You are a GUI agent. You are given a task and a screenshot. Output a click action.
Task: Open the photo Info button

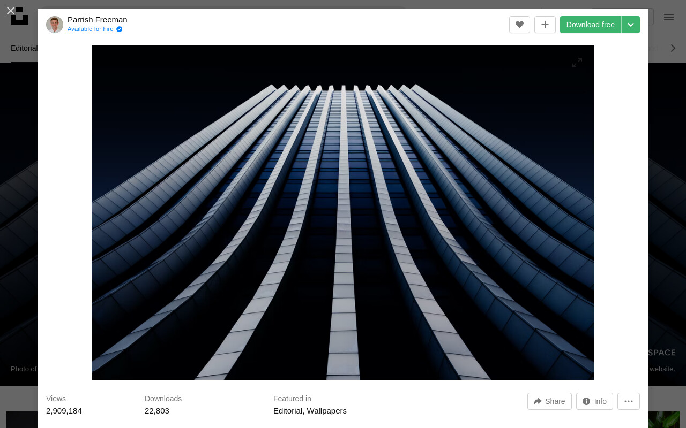(x=594, y=401)
